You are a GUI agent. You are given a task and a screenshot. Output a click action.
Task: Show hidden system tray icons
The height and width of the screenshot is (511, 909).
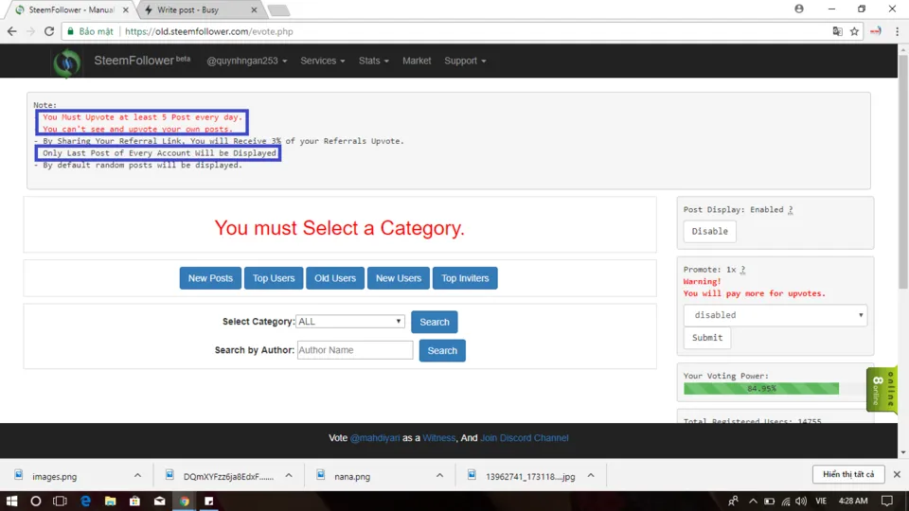point(753,501)
